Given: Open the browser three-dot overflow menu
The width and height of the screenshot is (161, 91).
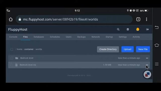Looking at the screenshot, I should [x=146, y=19].
